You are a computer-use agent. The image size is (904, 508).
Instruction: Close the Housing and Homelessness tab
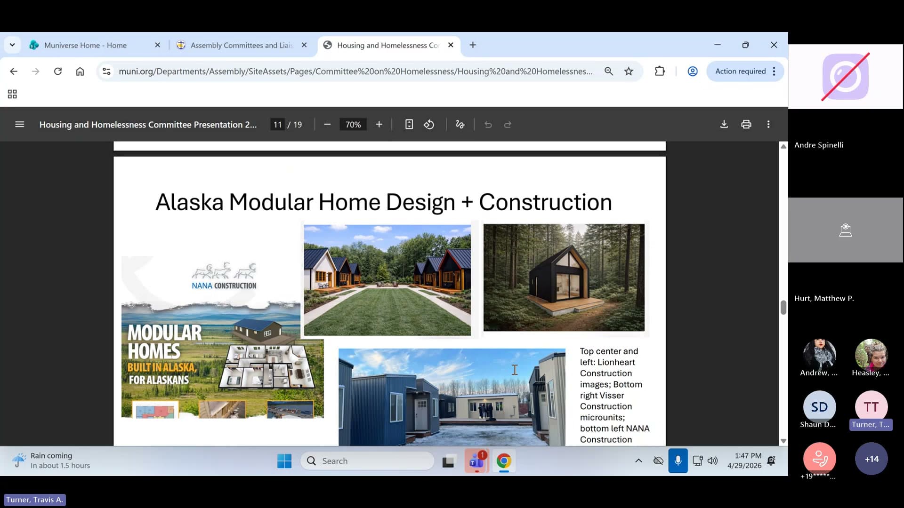click(x=451, y=45)
